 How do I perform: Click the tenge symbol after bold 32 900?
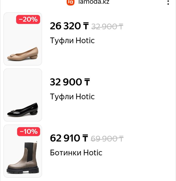87,82
